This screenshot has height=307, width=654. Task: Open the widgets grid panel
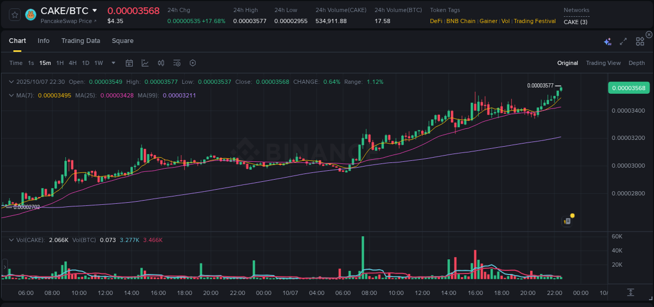click(640, 40)
